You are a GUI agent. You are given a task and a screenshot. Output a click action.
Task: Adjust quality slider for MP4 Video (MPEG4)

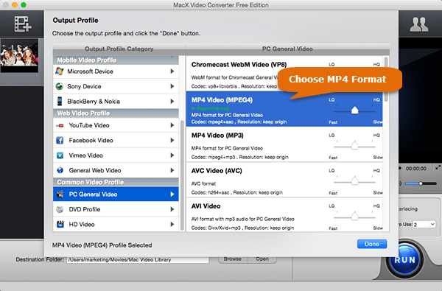[354, 111]
